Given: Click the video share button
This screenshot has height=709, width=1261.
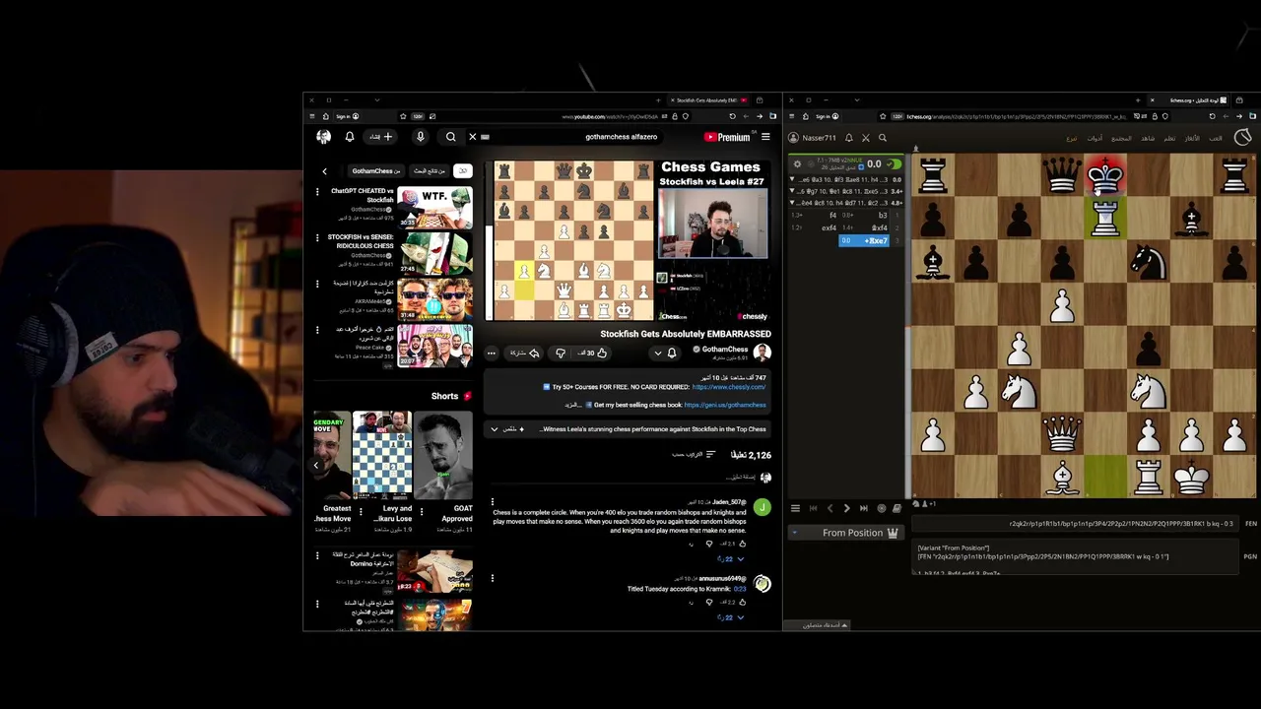Looking at the screenshot, I should tap(524, 354).
